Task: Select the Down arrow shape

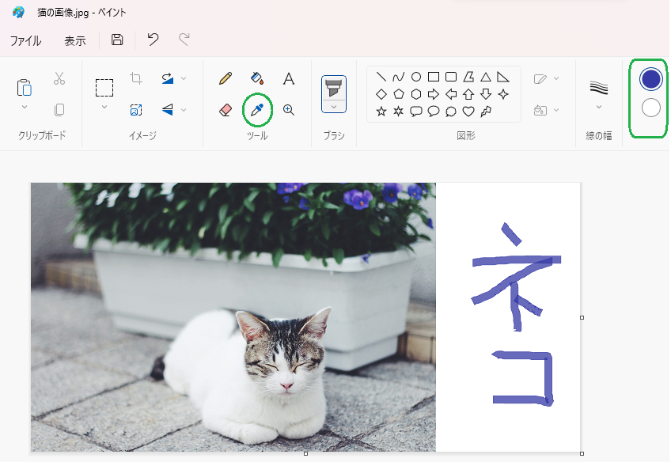Action: pos(486,94)
